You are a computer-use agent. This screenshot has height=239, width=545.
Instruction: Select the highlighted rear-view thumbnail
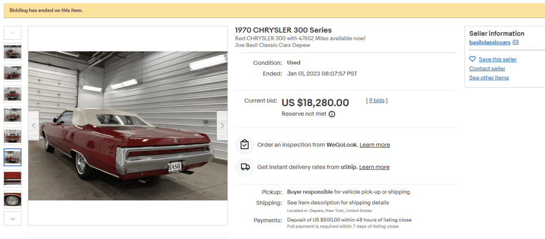[13, 157]
